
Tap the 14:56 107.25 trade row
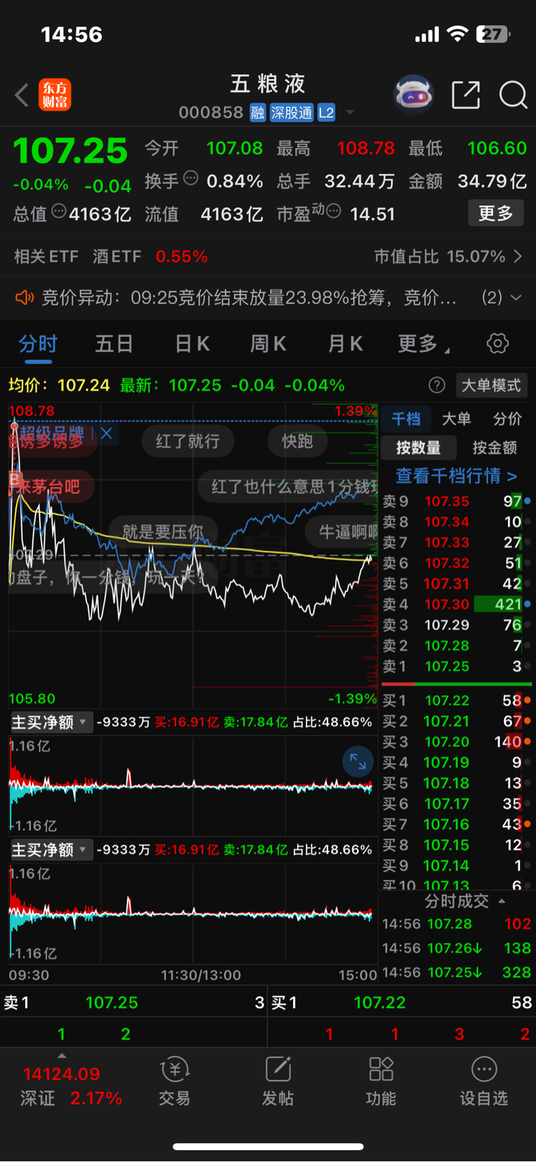coord(456,972)
